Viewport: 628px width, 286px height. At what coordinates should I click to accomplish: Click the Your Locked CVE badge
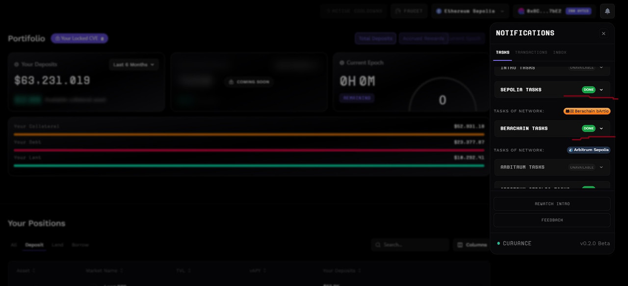(79, 38)
